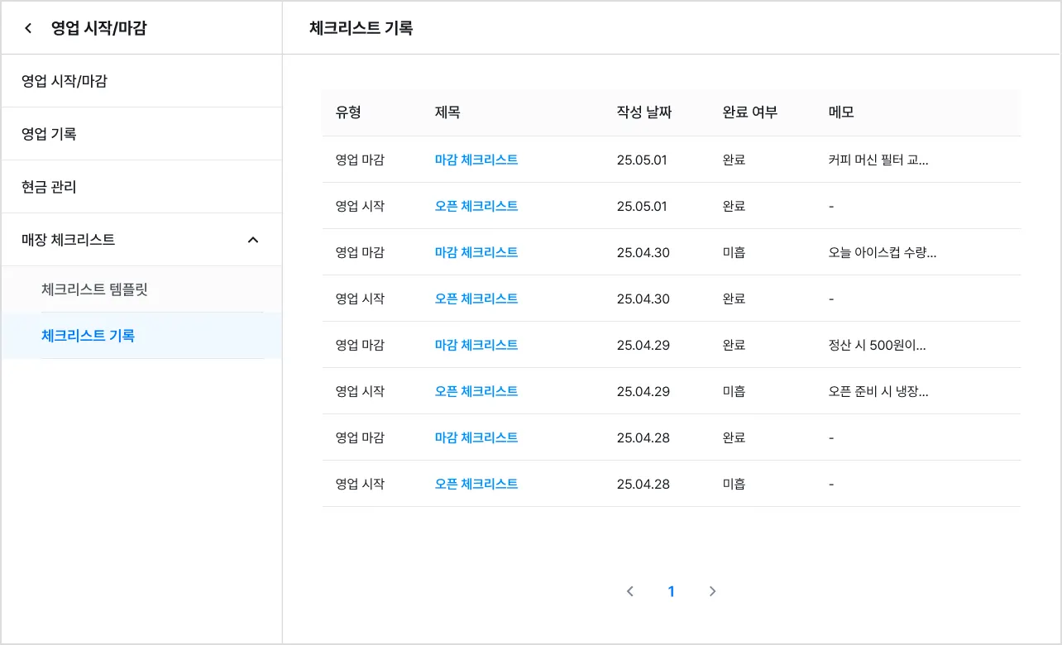Click the 작성 날짜 column header

pyautogui.click(x=643, y=112)
